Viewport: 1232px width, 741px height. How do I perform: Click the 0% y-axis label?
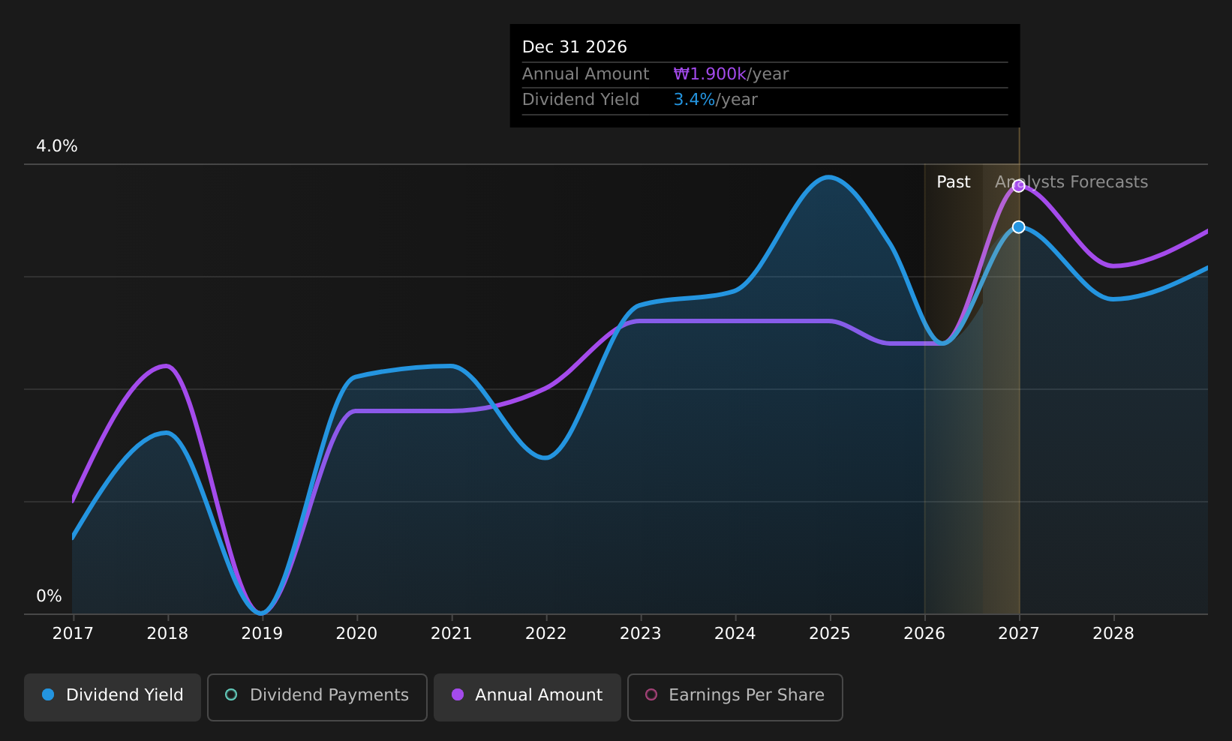pos(50,596)
